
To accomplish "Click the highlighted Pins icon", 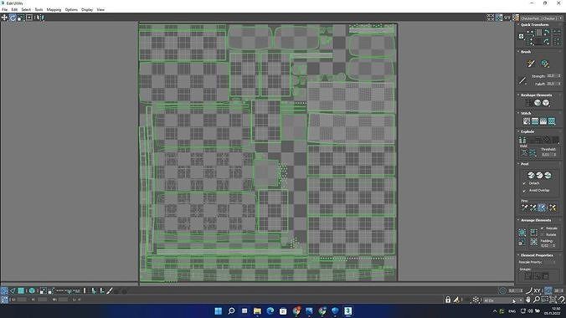I will (542, 208).
